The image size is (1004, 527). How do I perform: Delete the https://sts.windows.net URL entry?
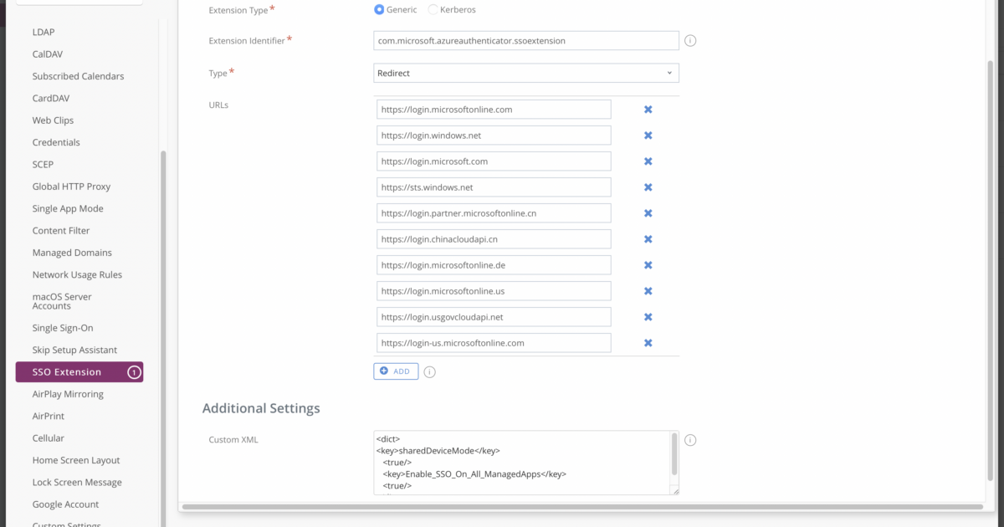[648, 187]
